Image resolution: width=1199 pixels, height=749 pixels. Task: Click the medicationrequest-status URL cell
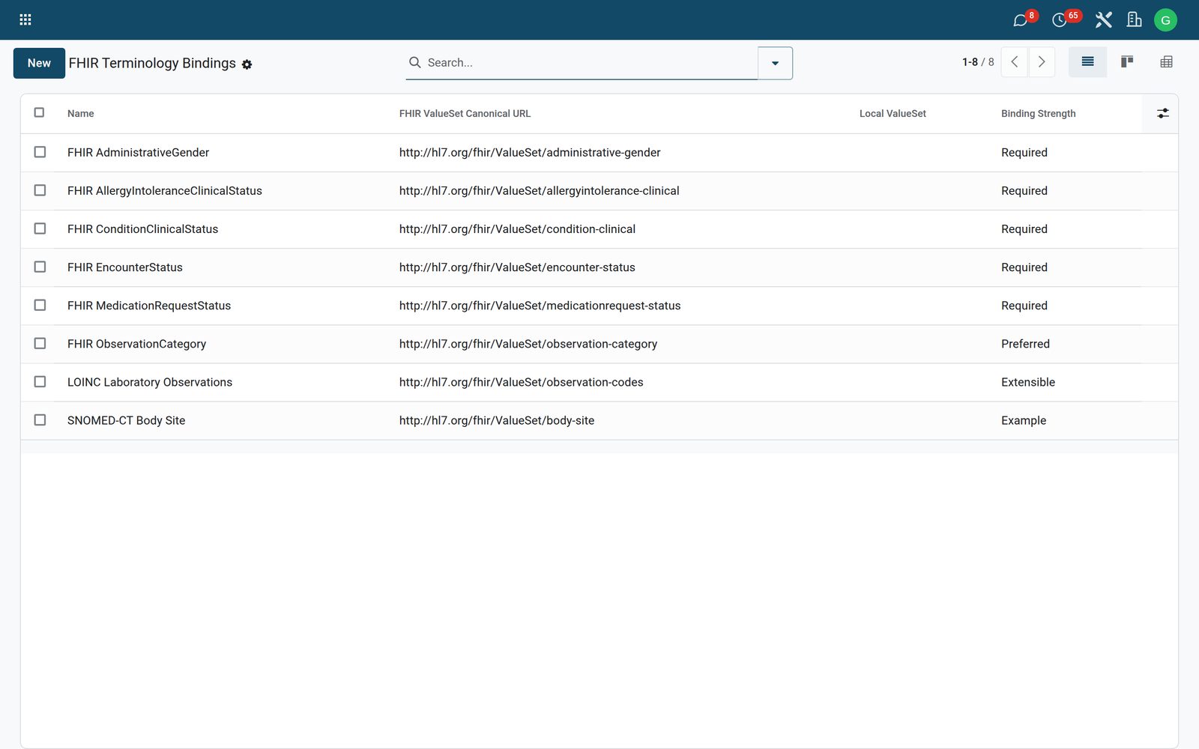coord(540,306)
